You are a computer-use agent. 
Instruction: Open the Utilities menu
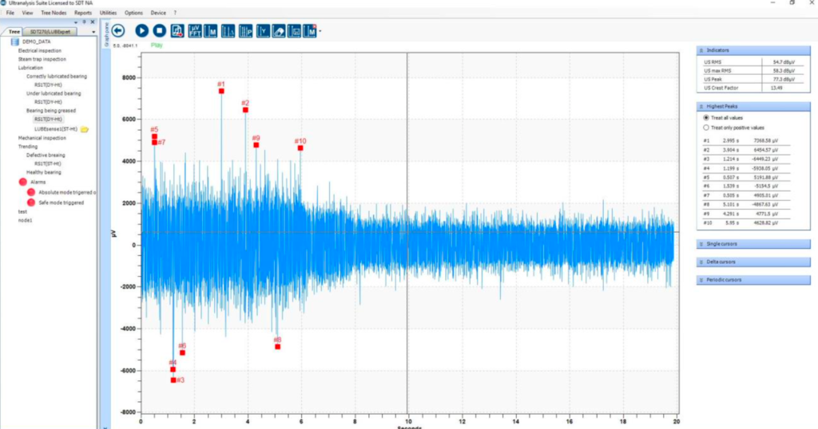[x=108, y=13]
